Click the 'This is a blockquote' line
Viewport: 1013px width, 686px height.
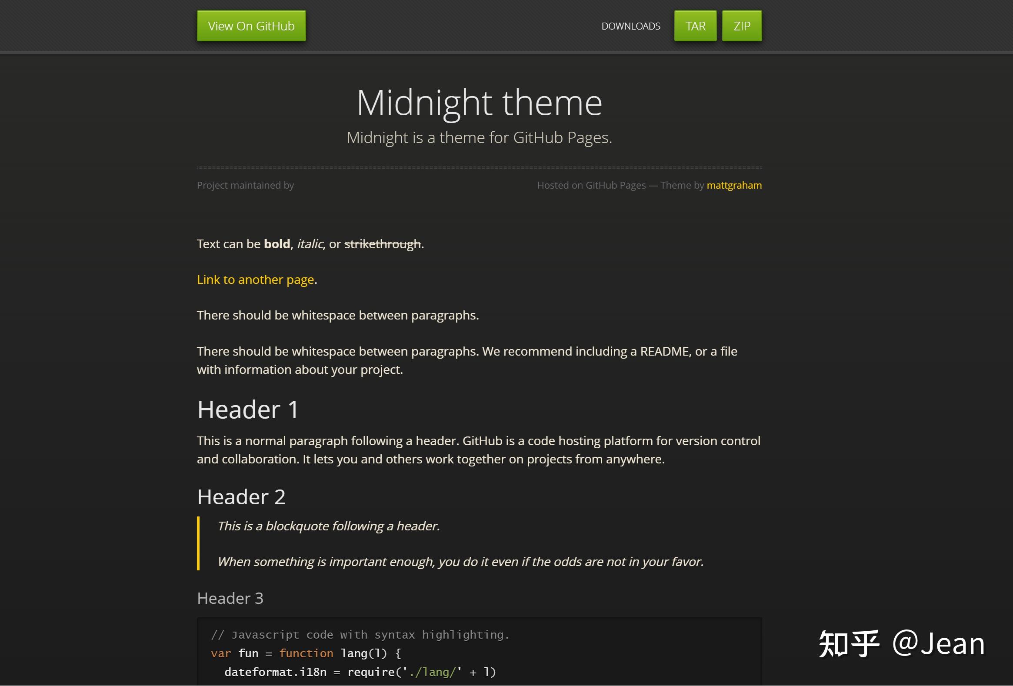[x=328, y=526]
